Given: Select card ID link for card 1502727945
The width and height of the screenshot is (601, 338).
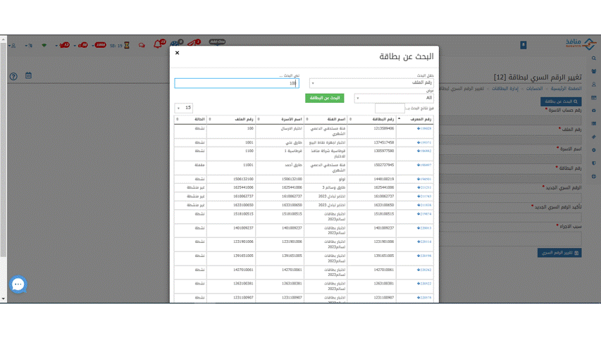Looking at the screenshot, I should point(424,165).
